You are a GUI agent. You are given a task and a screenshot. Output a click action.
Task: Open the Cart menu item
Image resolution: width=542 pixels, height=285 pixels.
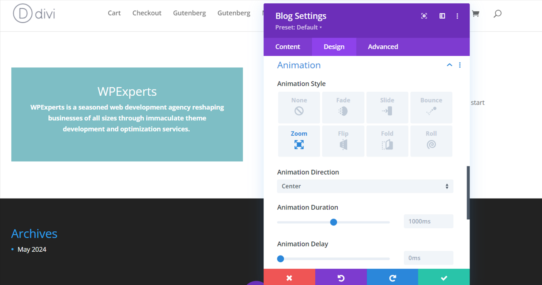click(x=114, y=13)
